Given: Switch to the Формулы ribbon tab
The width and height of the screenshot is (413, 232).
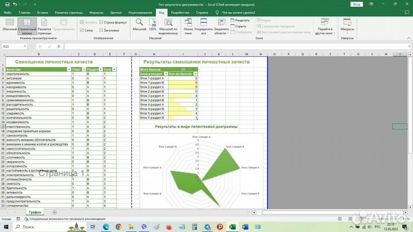Looking at the screenshot, I should tap(96, 13).
